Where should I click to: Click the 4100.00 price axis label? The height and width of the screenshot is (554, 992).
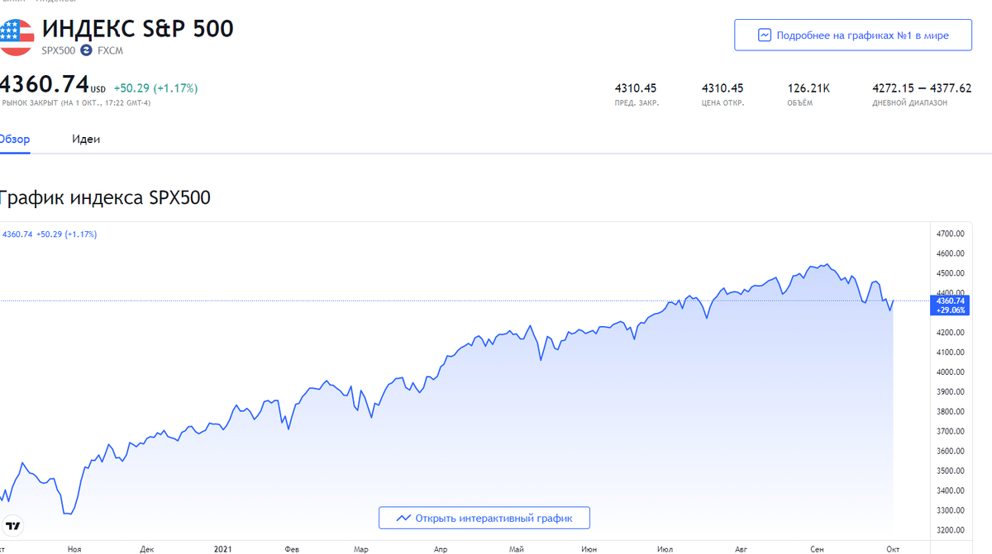(x=951, y=353)
